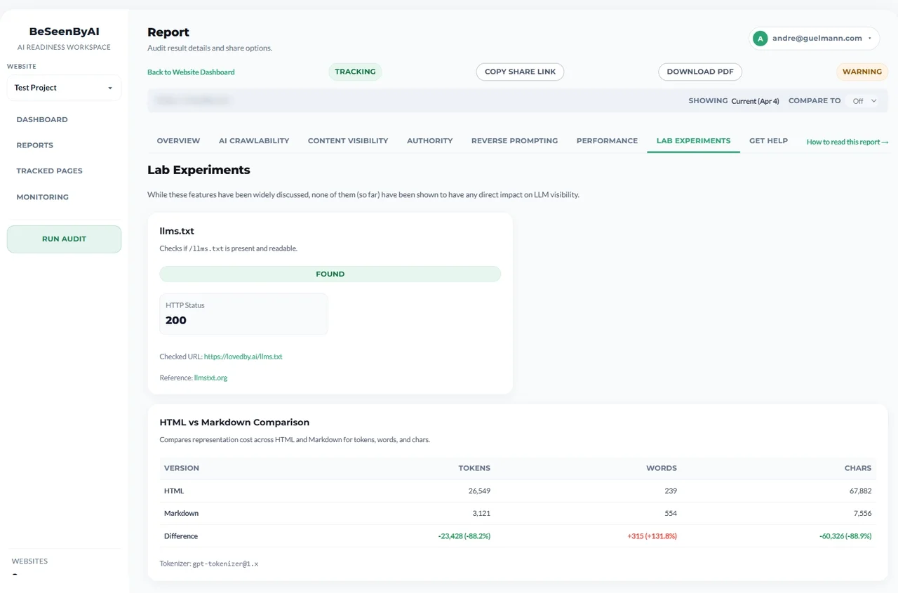Click the Tokenizer gpt-tokenizer@1.x text
Screen dimensions: 898x593
209,564
